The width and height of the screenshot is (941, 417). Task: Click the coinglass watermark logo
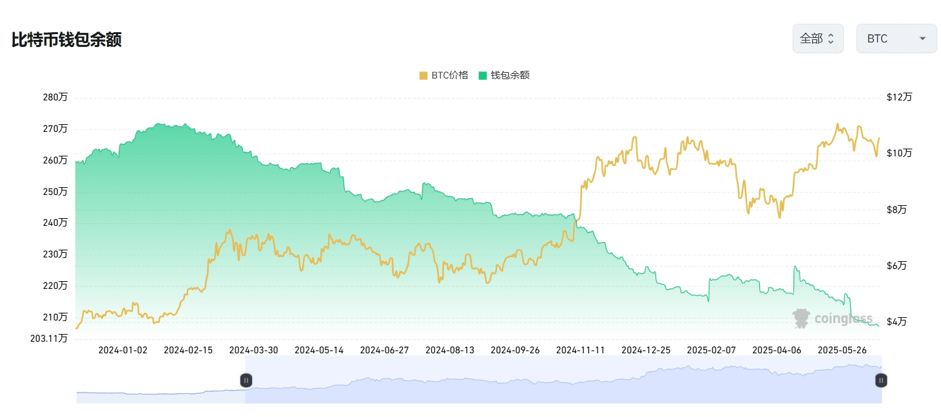point(832,318)
